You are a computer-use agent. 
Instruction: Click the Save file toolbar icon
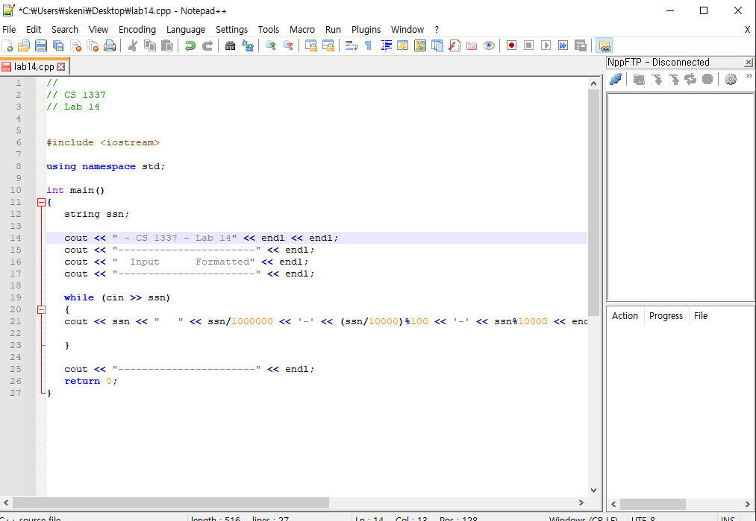click(40, 45)
